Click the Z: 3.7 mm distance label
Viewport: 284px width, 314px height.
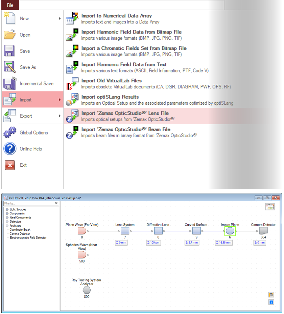click(192, 243)
